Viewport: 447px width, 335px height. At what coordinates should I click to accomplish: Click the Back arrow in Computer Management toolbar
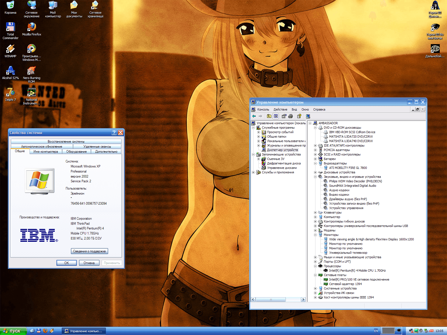point(254,116)
